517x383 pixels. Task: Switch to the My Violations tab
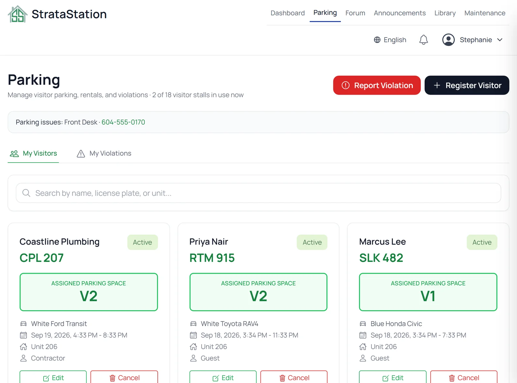[x=104, y=154]
